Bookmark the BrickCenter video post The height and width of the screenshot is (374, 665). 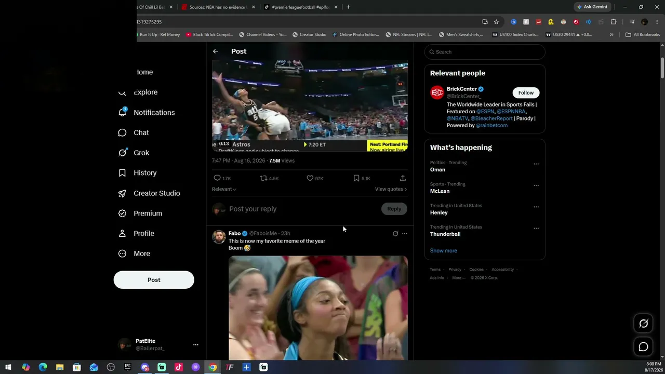362,178
